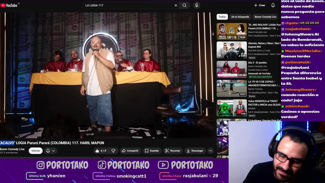Click chat username JohnnyShears
The width and height of the screenshot is (325, 183).
(x=300, y=89)
